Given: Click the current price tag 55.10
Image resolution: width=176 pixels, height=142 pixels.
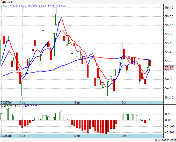Looking at the screenshot, I should coord(168,67).
